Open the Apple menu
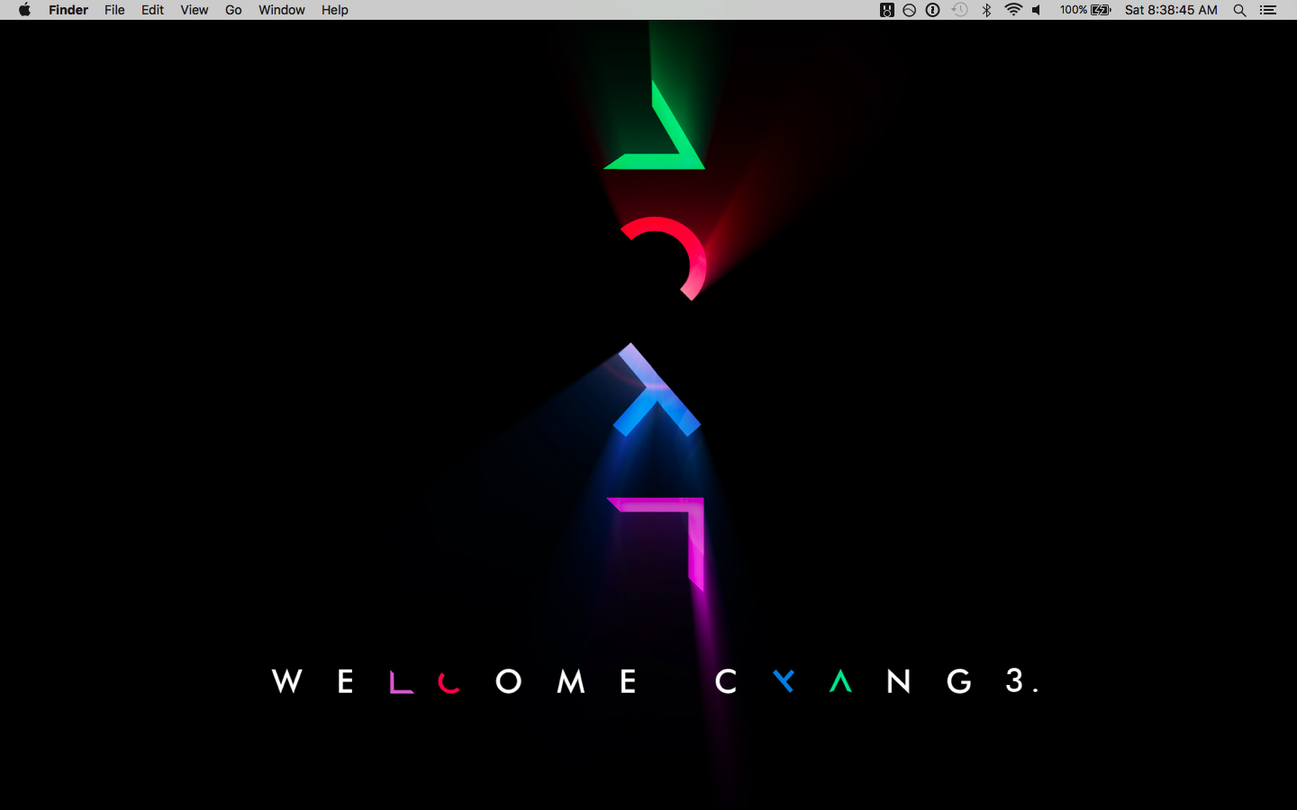This screenshot has height=810, width=1297. [24, 10]
